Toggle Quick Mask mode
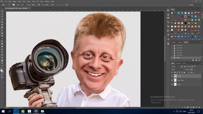This screenshot has width=203, height=114. point(2,74)
